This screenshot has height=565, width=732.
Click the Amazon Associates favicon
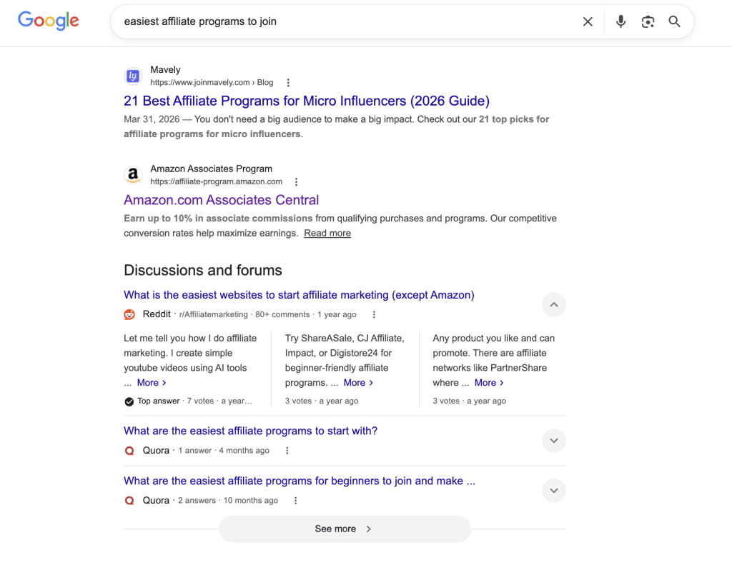133,175
